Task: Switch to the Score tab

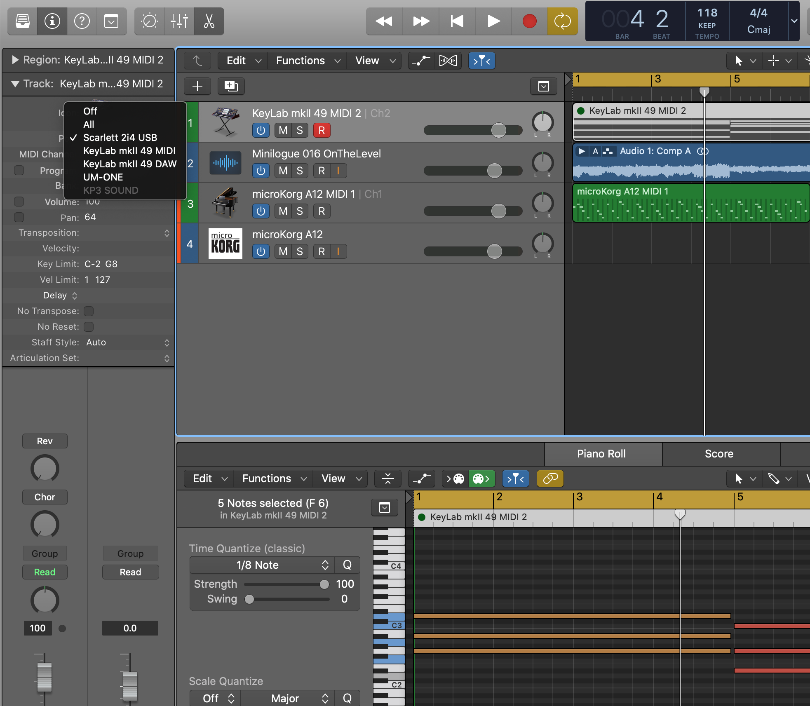Action: (x=718, y=454)
